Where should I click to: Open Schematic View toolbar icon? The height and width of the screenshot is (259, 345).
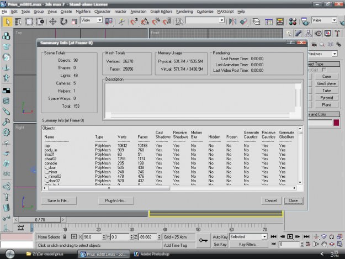[x=280, y=22]
